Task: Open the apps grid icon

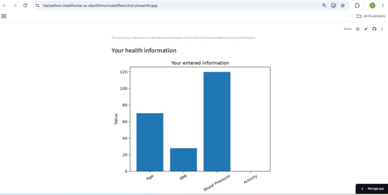Action: coord(4,16)
